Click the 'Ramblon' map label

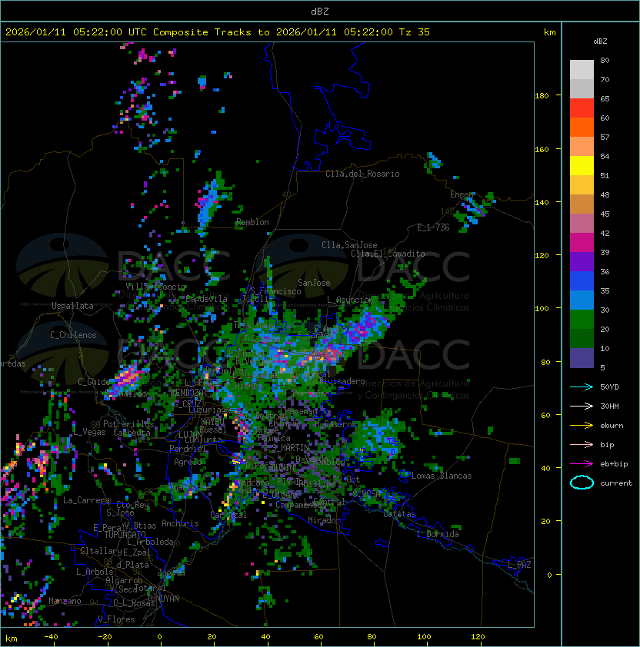point(252,222)
